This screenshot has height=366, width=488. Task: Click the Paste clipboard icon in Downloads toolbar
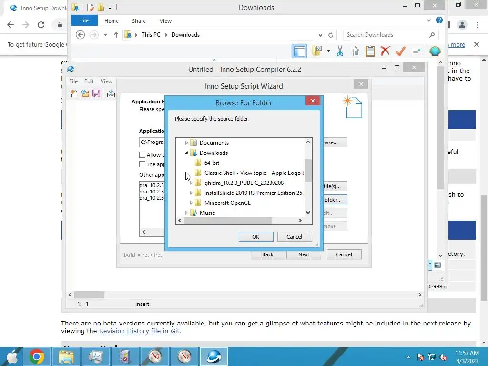click(370, 51)
